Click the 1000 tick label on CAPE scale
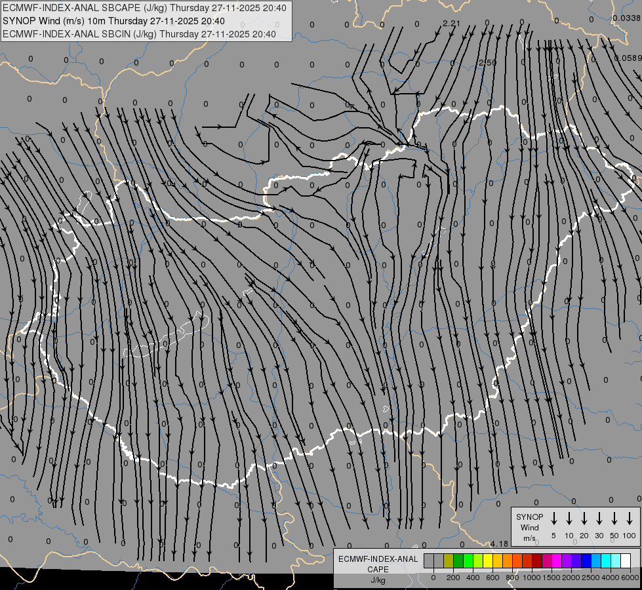Image resolution: width=642 pixels, height=590 pixels. (532, 578)
